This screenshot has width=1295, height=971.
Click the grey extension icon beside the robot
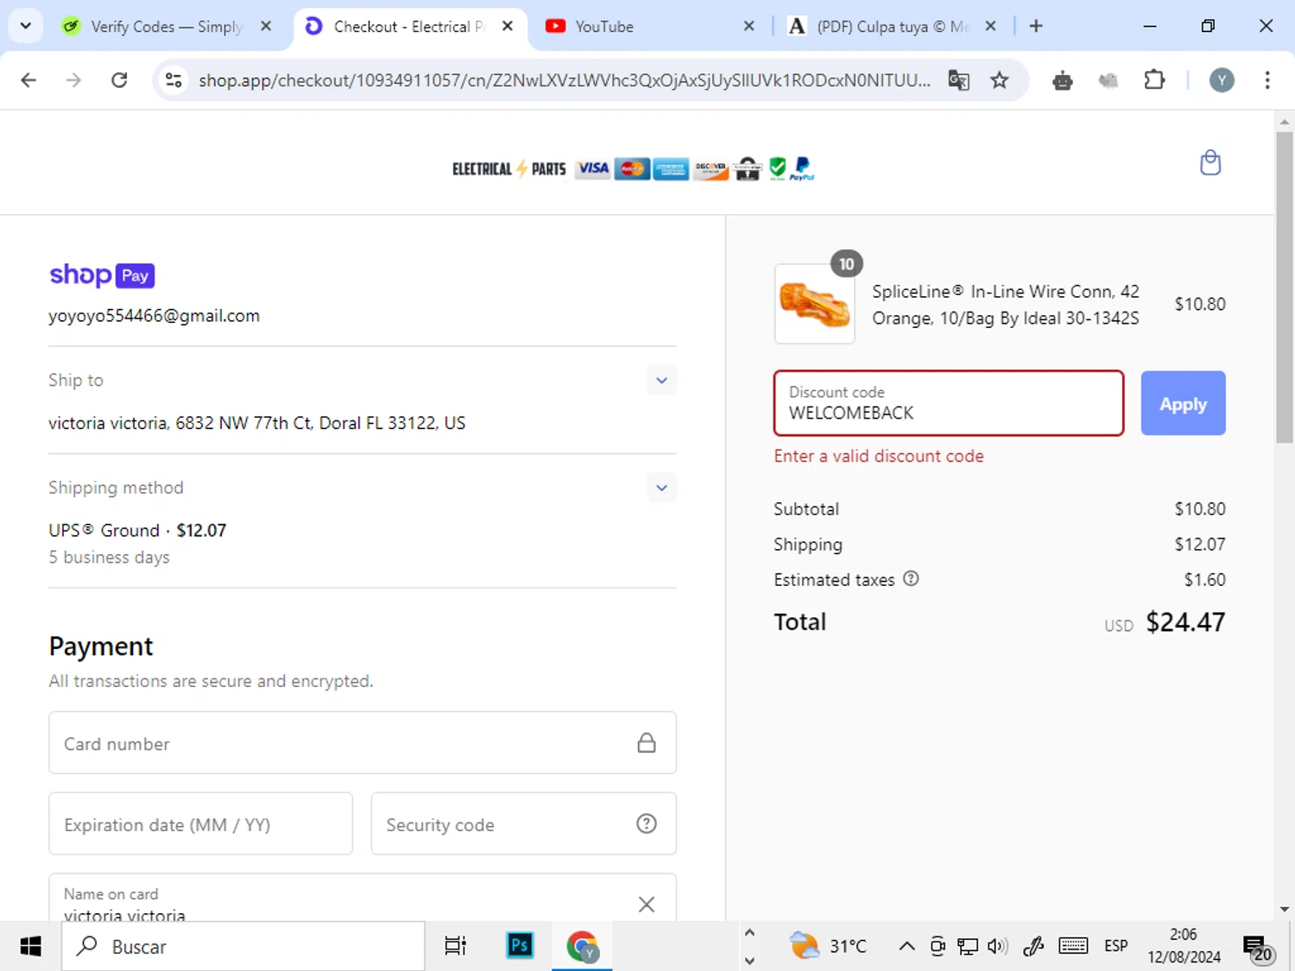click(x=1109, y=80)
